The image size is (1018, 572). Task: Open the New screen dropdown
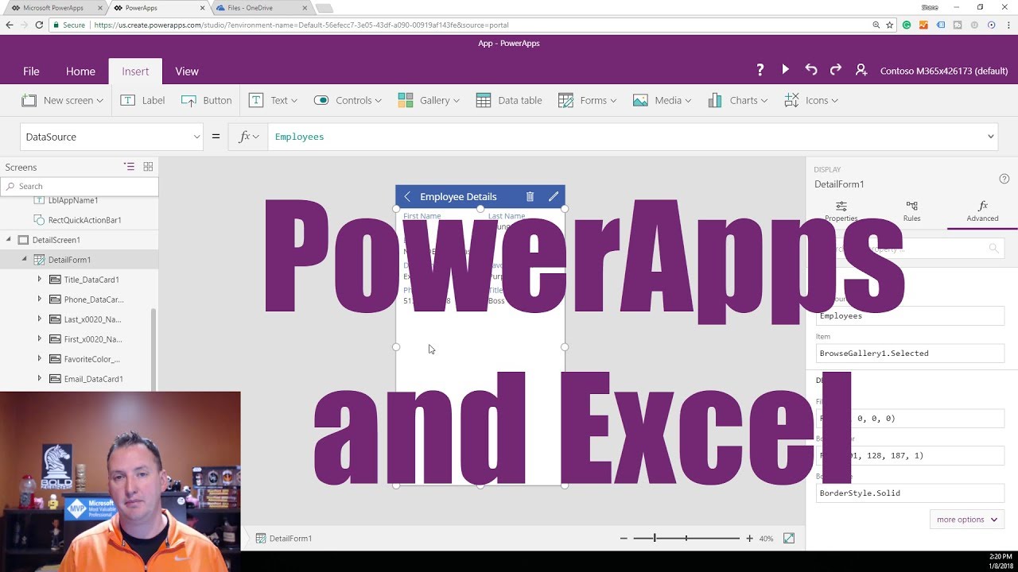(62, 100)
